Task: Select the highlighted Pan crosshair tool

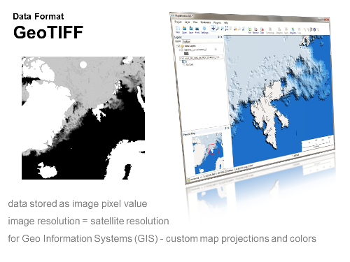Action: [x=213, y=29]
